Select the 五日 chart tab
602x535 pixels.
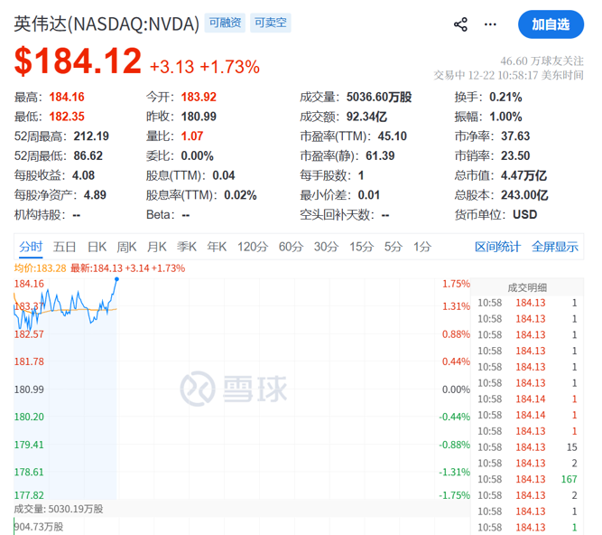tap(64, 247)
